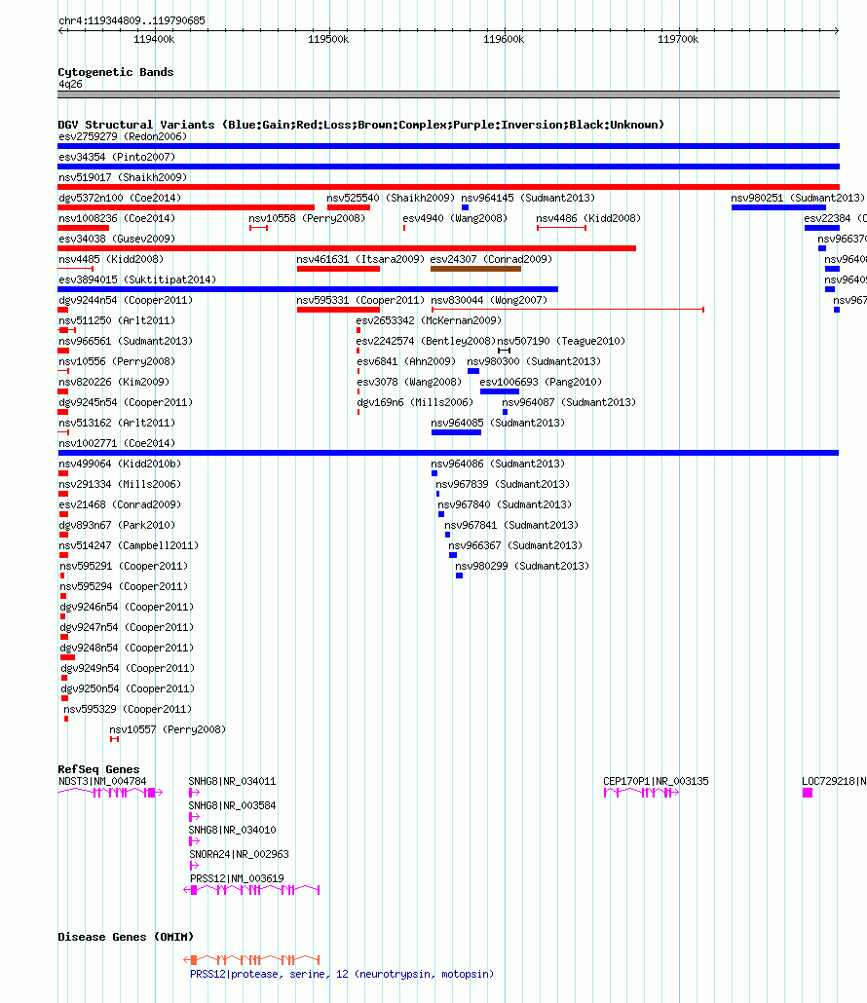
Task: Select dgv169n6 (Mills2006) variant label
Action: [x=415, y=402]
